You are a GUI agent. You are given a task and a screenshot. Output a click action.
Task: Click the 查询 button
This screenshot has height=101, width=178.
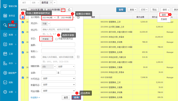coord(76,97)
